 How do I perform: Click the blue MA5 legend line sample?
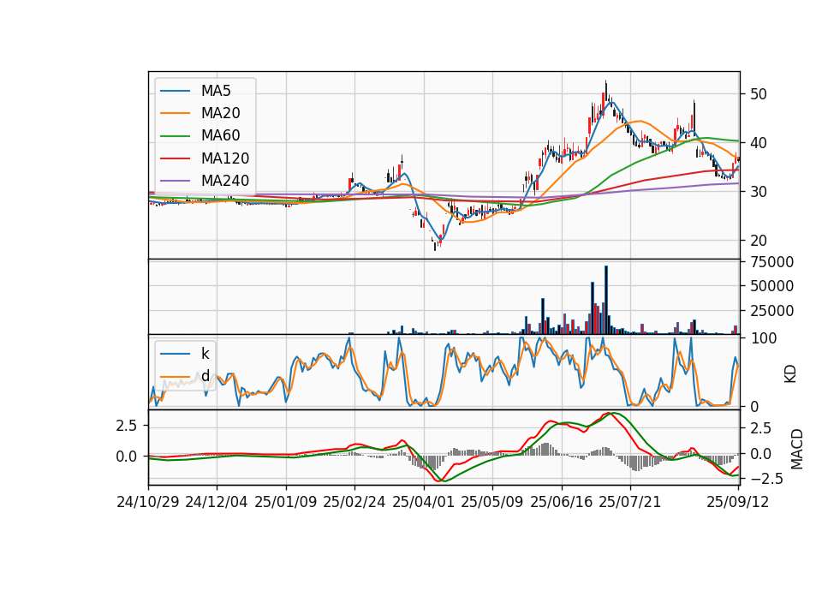[175, 92]
